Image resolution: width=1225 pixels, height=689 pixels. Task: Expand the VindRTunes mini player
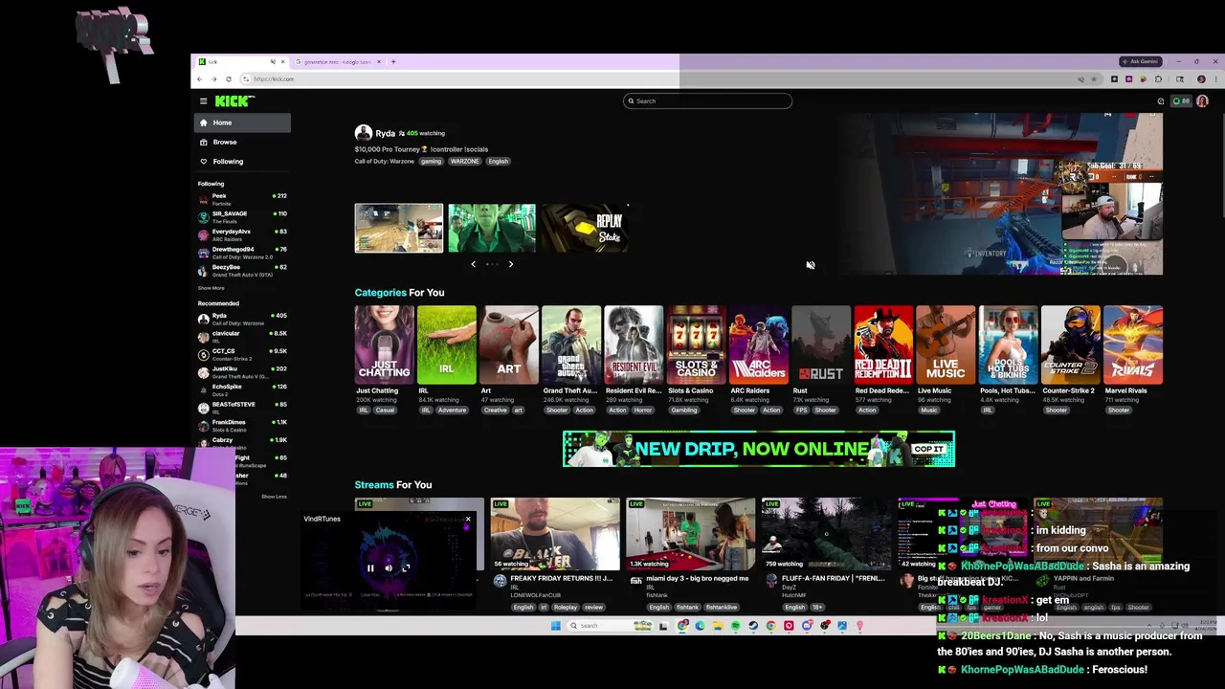coord(406,568)
